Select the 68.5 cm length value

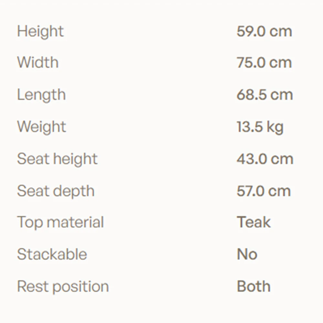[x=265, y=95]
